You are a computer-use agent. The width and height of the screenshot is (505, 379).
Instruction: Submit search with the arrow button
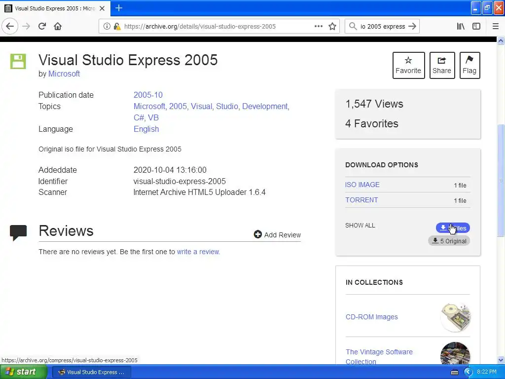click(412, 26)
